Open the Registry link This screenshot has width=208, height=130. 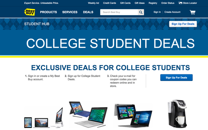[153, 3]
